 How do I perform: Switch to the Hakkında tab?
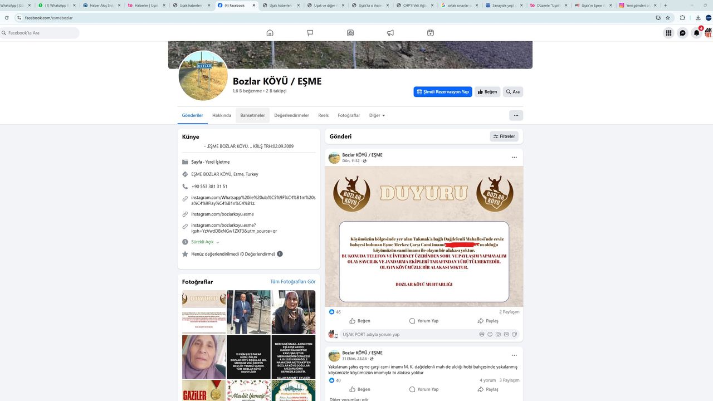pos(222,115)
